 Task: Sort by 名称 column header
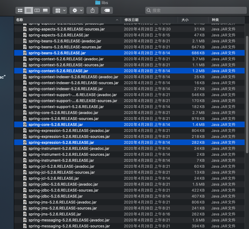(68, 20)
